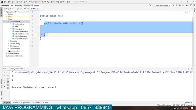
Task: Rerun program in Run panel
Action: point(4,72)
